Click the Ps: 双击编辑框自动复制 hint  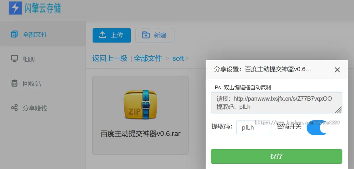(x=243, y=87)
